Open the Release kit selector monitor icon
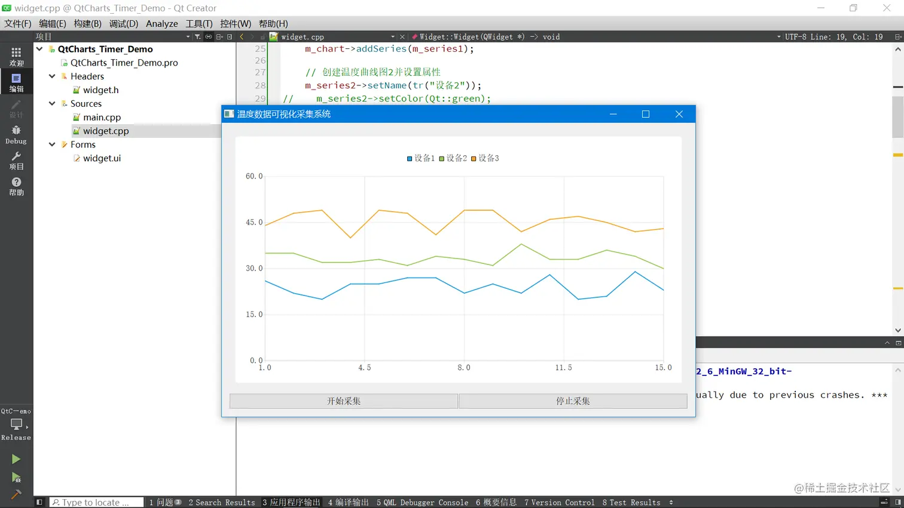 16,424
